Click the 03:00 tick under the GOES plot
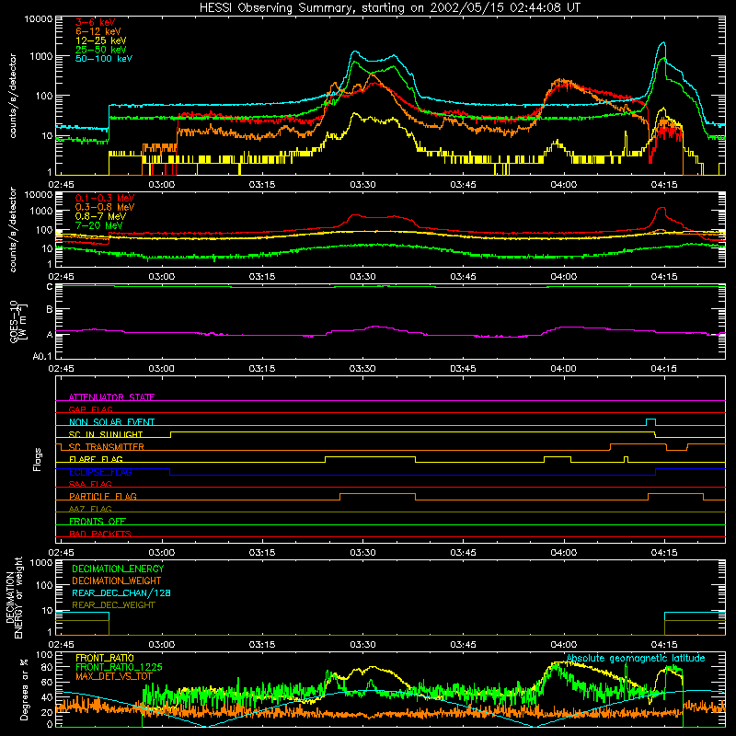736x736 pixels. [x=162, y=369]
